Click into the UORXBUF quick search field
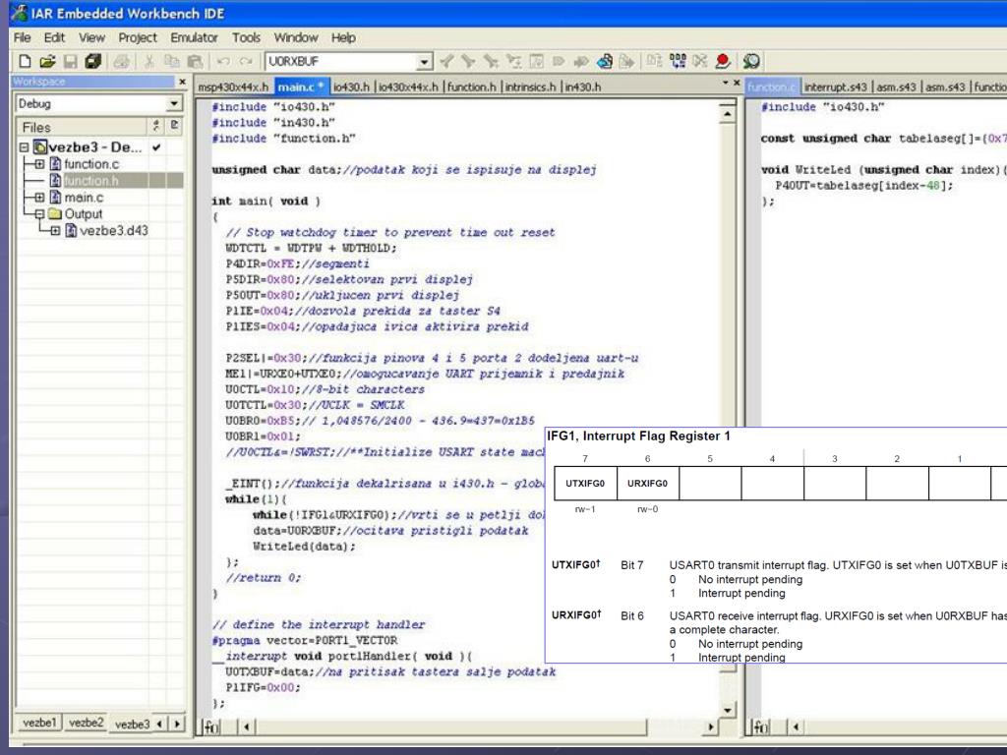Viewport: 1007px width, 755px height. coord(340,62)
